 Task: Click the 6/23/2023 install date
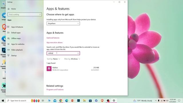click(95, 70)
